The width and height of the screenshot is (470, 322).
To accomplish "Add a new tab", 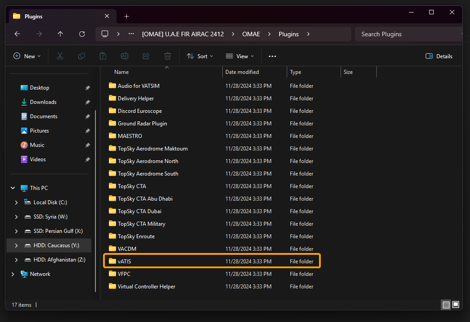I will tap(126, 17).
